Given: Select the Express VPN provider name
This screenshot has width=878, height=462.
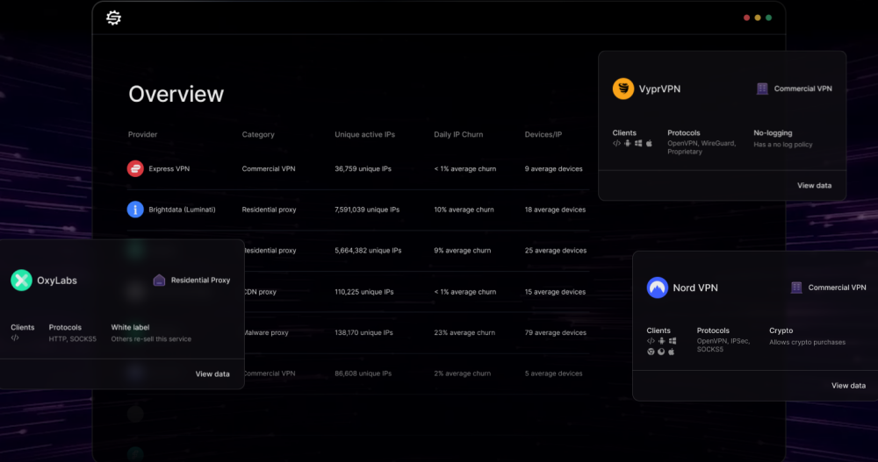Looking at the screenshot, I should [x=169, y=168].
